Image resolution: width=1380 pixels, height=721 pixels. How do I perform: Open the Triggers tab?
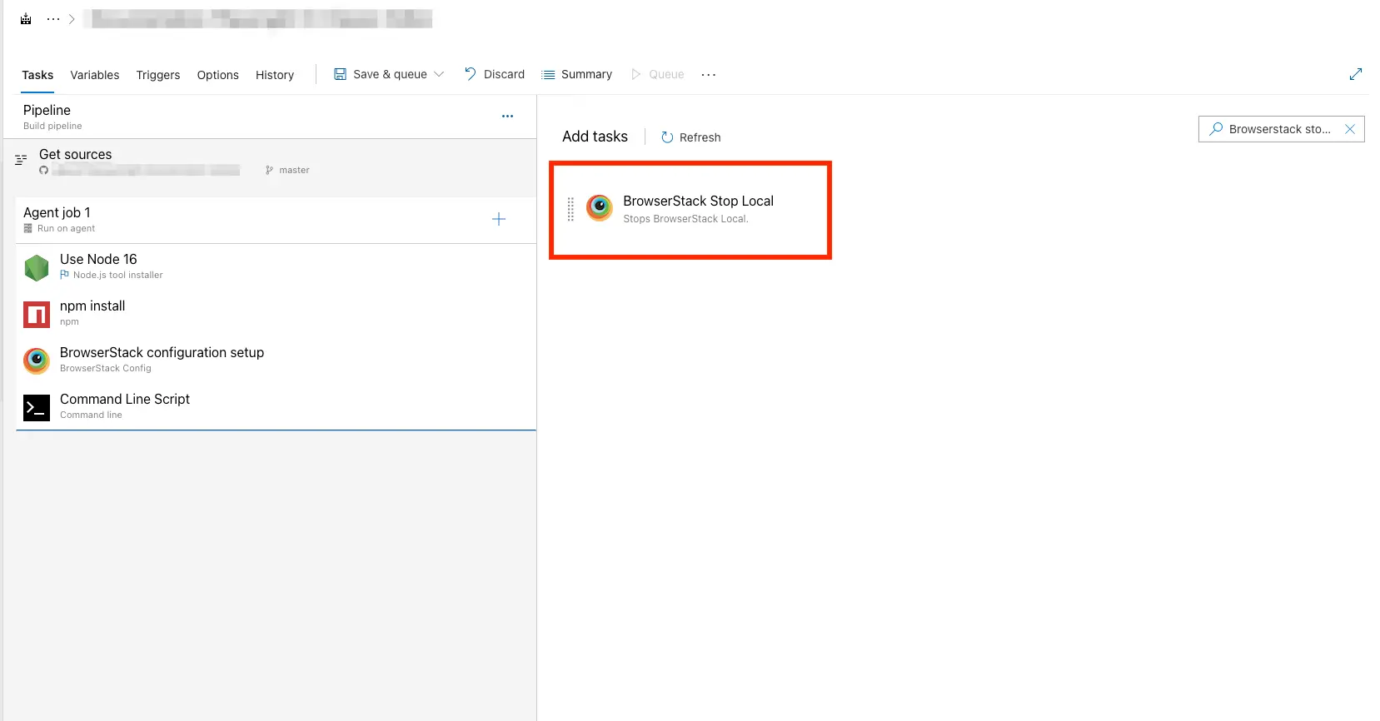tap(158, 75)
